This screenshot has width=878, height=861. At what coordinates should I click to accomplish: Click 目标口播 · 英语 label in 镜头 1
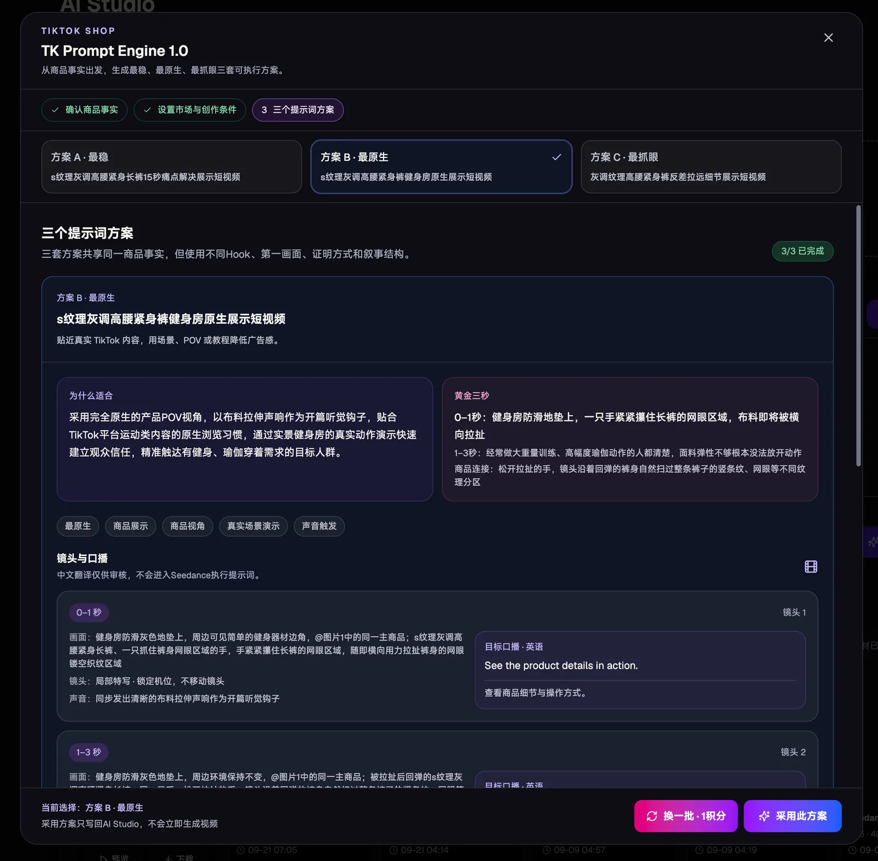514,647
